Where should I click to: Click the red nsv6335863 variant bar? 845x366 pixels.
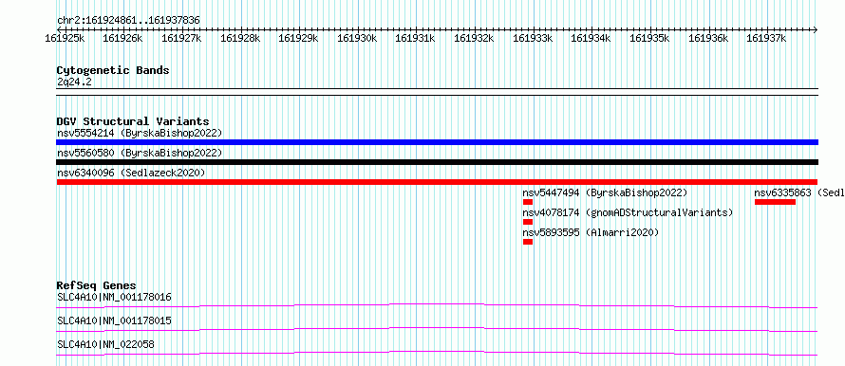[775, 202]
